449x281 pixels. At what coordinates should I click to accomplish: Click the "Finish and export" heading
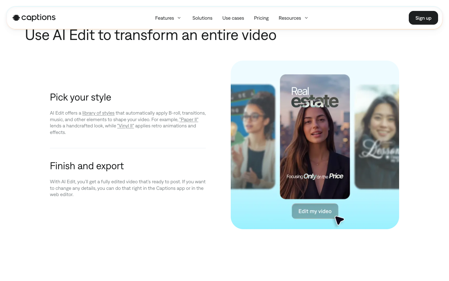coord(87,166)
